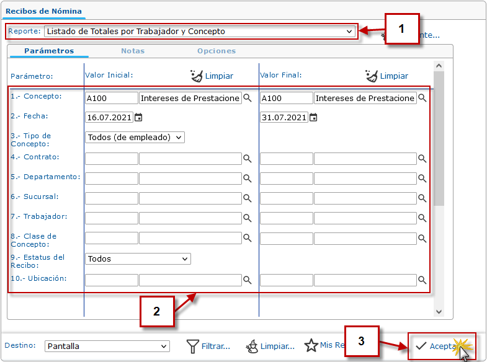Click the parameters vertical scrollbar thumb
487x362 pixels.
(x=439, y=138)
